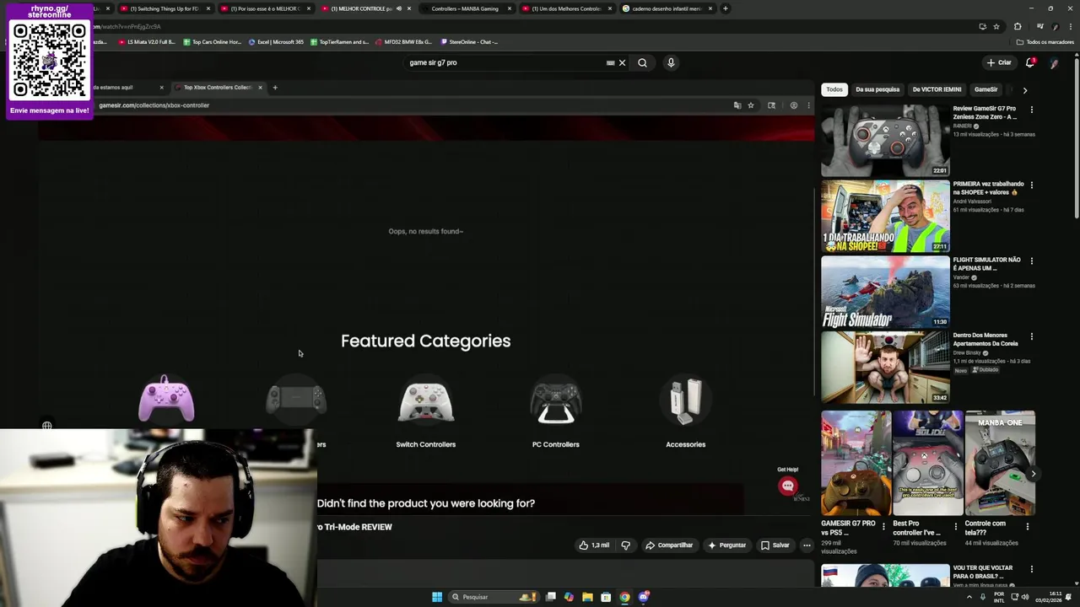Open the Top Cars Online bookmark
The image size is (1080, 607).
pos(212,41)
